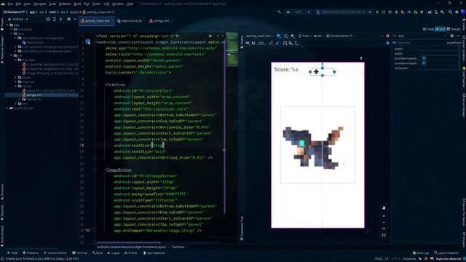Viewport: 466px width, 262px height.
Task: Click the zoom in plus button in designer
Action: tap(384, 216)
